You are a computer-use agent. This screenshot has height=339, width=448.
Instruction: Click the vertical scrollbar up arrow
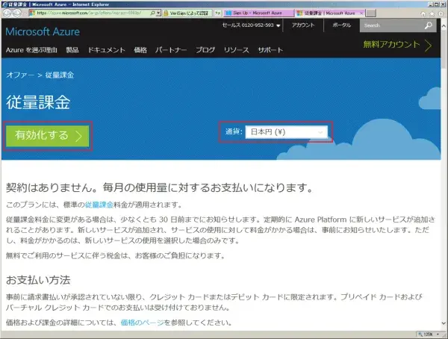coord(444,26)
